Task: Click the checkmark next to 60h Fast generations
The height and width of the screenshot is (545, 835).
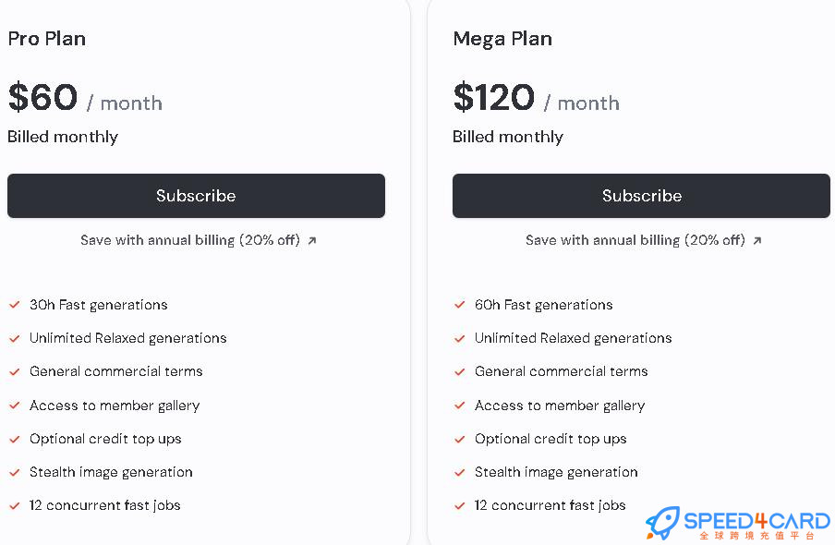Action: pyautogui.click(x=460, y=305)
